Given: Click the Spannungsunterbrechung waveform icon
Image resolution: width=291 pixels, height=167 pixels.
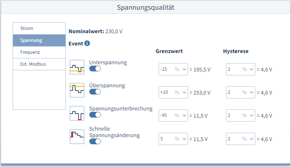Looking at the screenshot, I should [77, 113].
